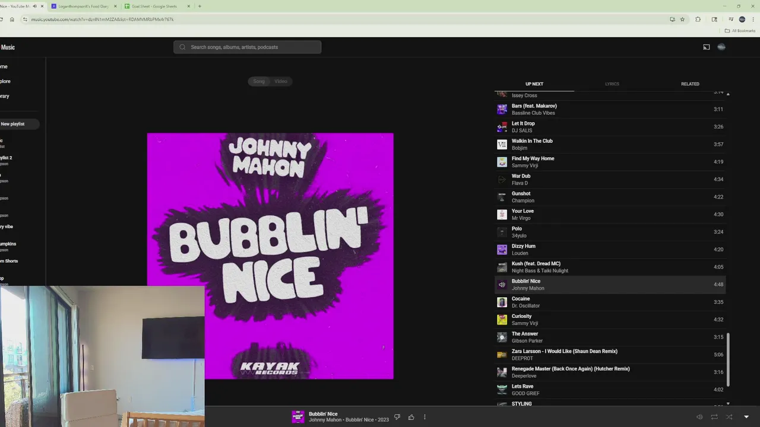760x427 pixels.
Task: Click Bars (feat. Makarov) album thumbnail
Action: click(x=502, y=109)
